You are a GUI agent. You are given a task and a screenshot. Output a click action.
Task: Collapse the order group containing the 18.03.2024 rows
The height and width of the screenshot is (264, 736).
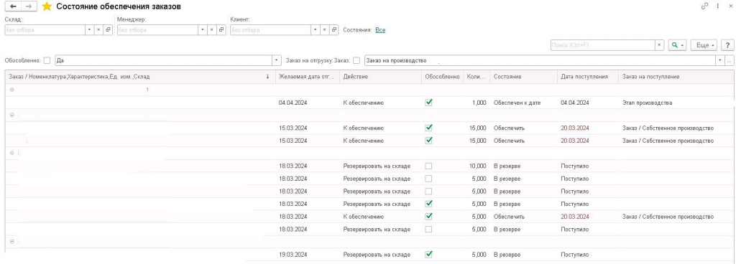(11, 153)
